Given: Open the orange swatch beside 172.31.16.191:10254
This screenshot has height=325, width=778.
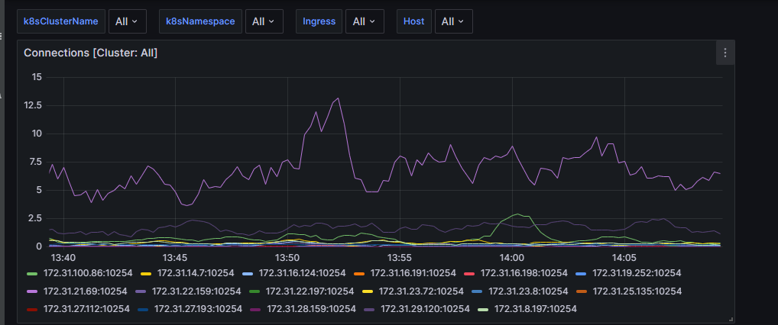Looking at the screenshot, I should 358,273.
